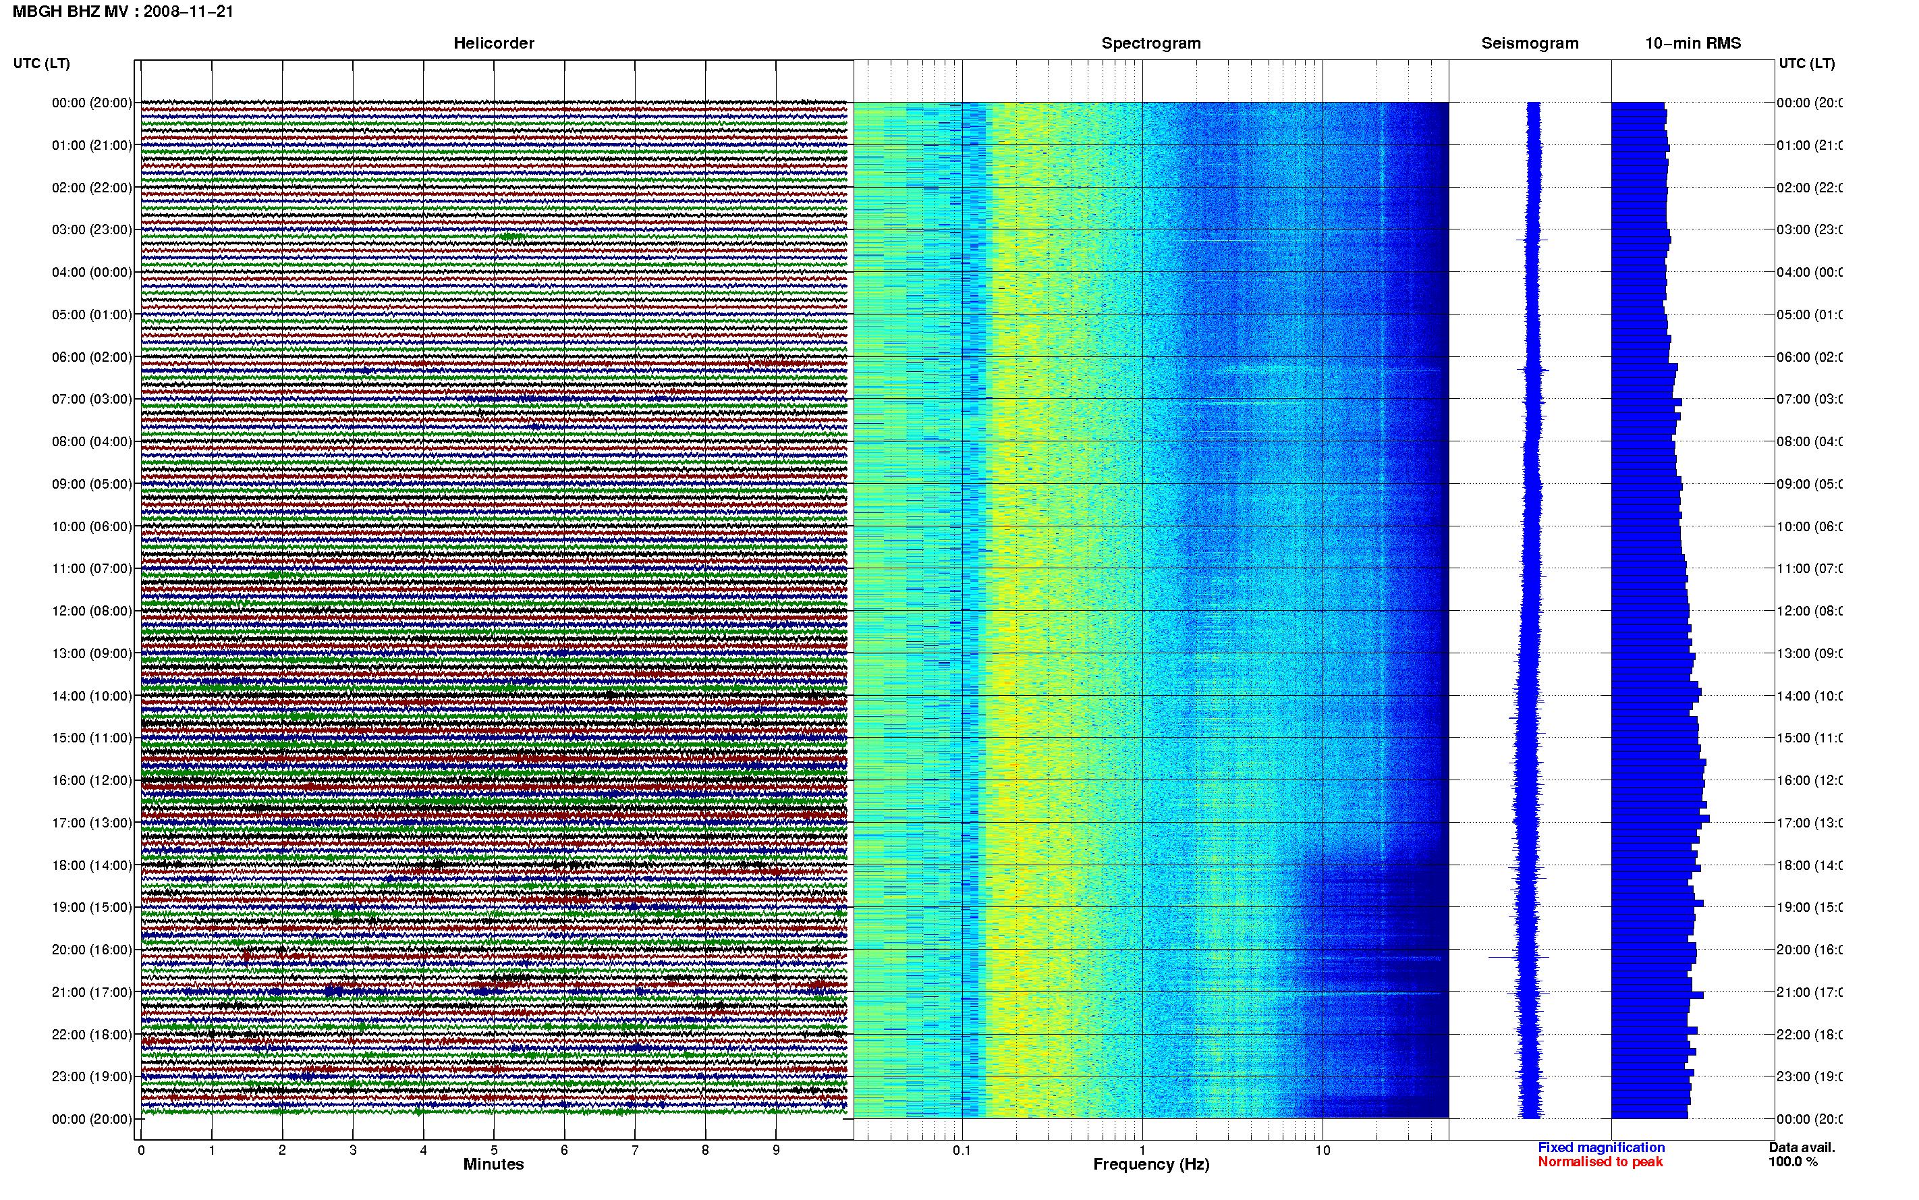Select the Spectrogram panel heading
The image size is (1919, 1200).
[x=1151, y=44]
